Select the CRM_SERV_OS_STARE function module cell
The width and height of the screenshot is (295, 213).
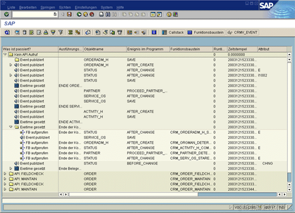(191, 158)
